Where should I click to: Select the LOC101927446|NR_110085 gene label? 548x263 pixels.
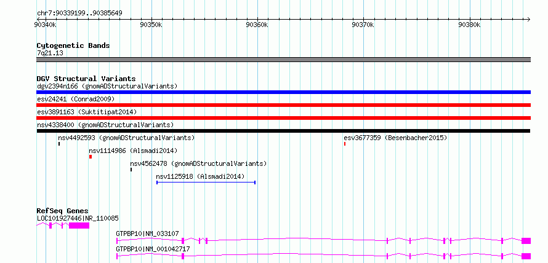click(x=78, y=218)
